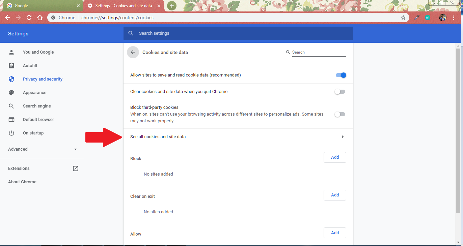
Task: Open Chrome's three-dot menu
Action: point(455,18)
